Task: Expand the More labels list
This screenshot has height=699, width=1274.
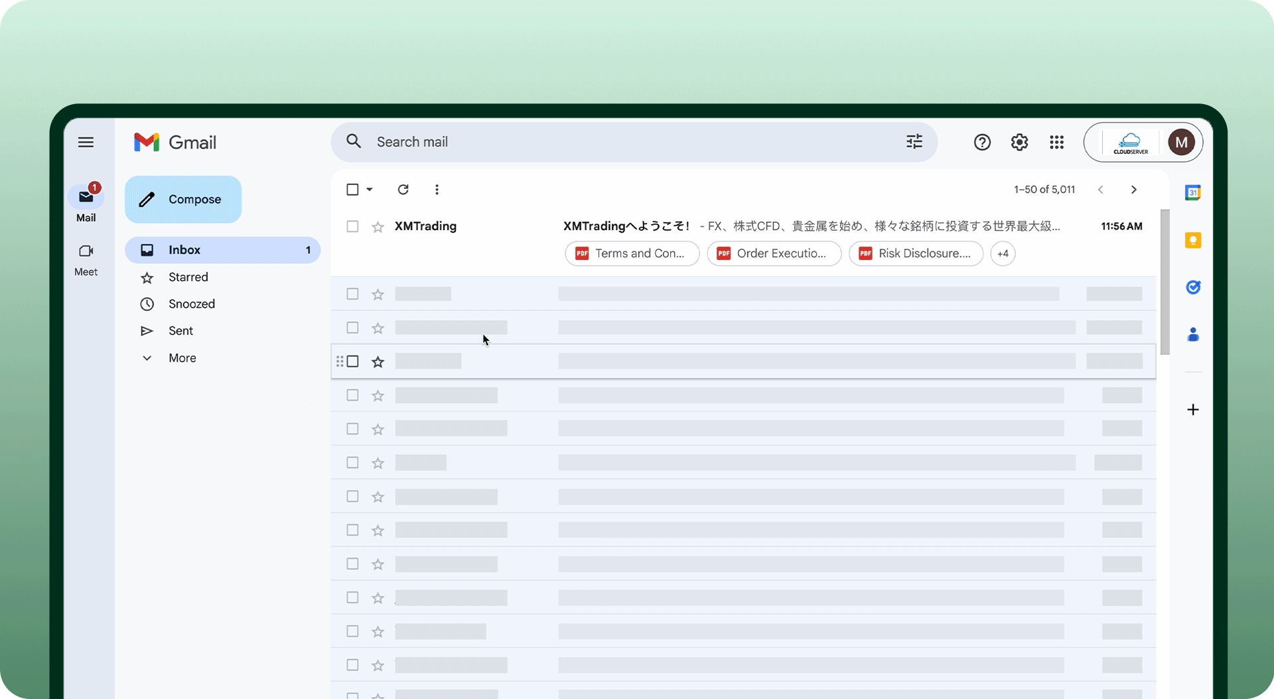Action: click(182, 358)
